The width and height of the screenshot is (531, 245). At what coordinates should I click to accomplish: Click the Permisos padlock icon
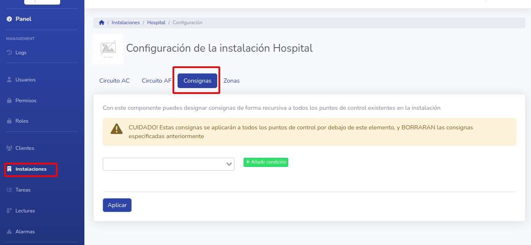[x=9, y=100]
